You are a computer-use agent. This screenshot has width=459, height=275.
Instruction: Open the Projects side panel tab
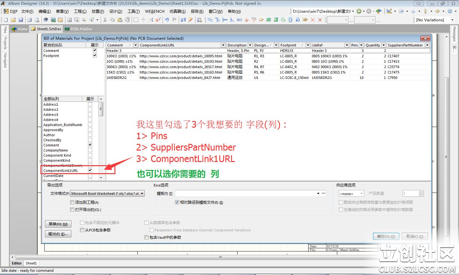coord(5,43)
